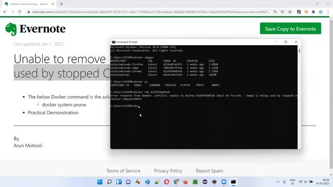The width and height of the screenshot is (333, 187).
Task: Open the green square app taskbar icon
Action: coord(195,182)
